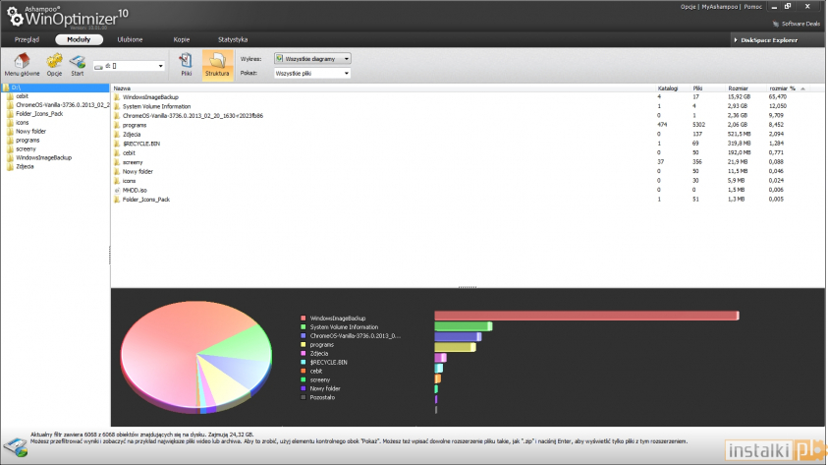
Task: Go to the Ulubione tab
Action: [130, 39]
